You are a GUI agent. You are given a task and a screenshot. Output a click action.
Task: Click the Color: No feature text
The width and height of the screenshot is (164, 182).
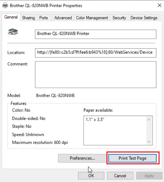coord(21,110)
